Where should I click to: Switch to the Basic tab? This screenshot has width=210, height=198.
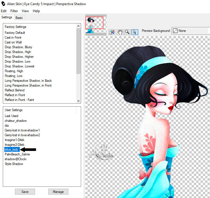pos(19,18)
